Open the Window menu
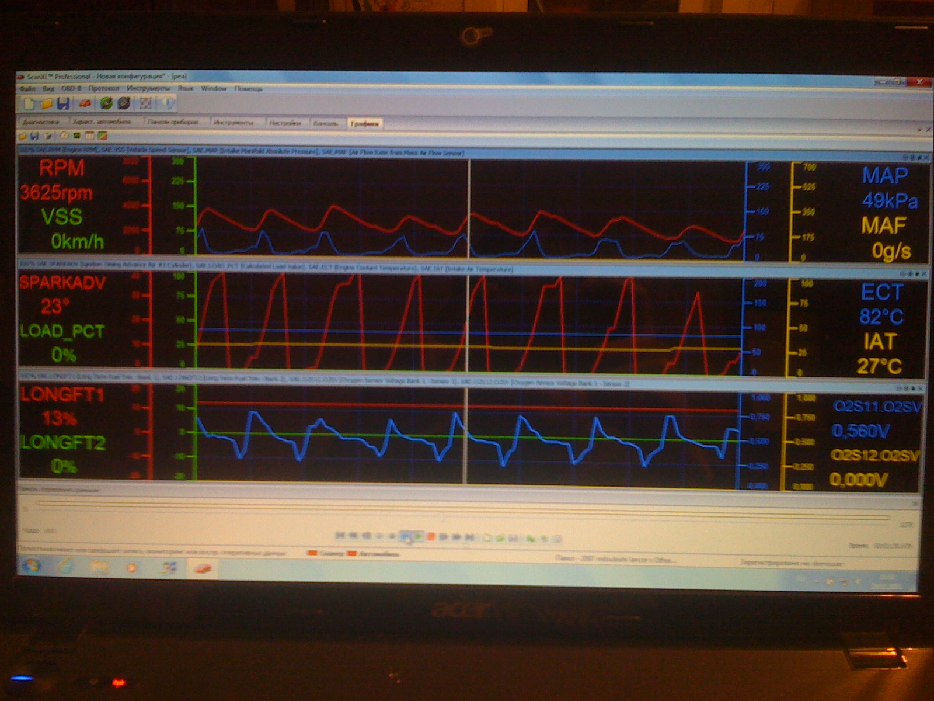Image resolution: width=934 pixels, height=701 pixels. [214, 89]
